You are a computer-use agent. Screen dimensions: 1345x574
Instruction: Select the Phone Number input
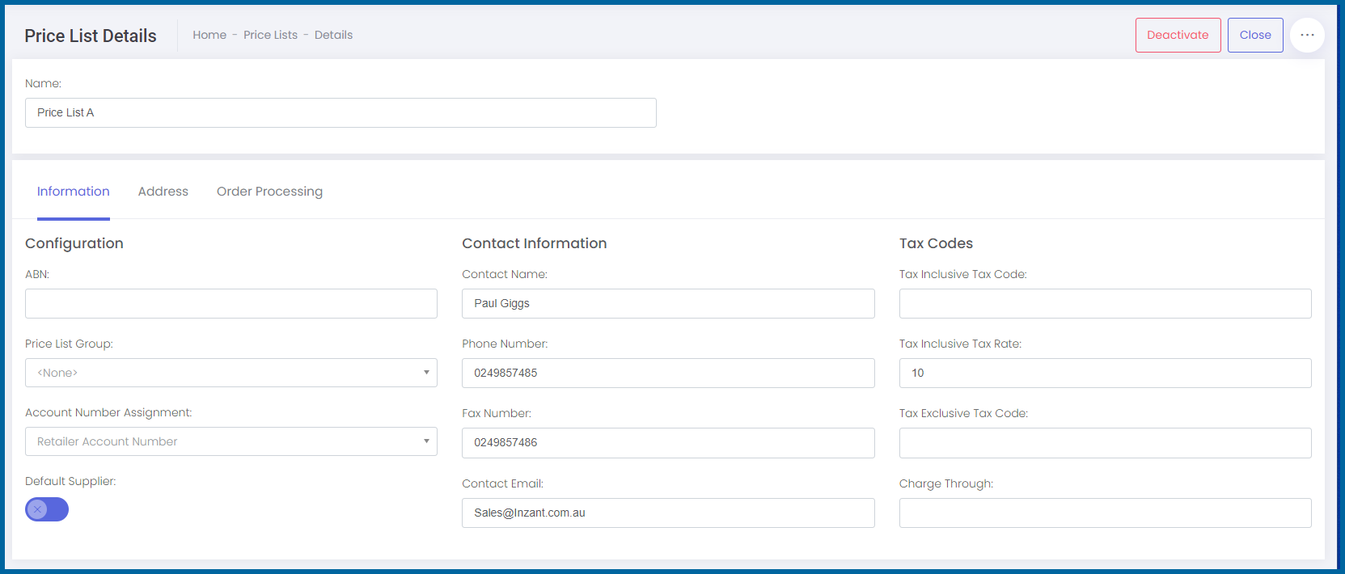click(x=668, y=373)
